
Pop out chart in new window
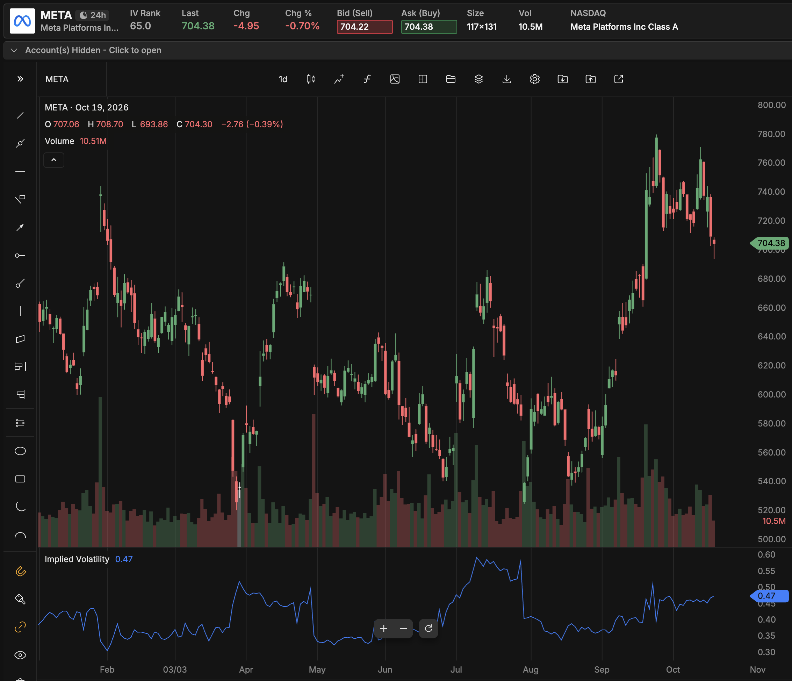click(x=618, y=79)
